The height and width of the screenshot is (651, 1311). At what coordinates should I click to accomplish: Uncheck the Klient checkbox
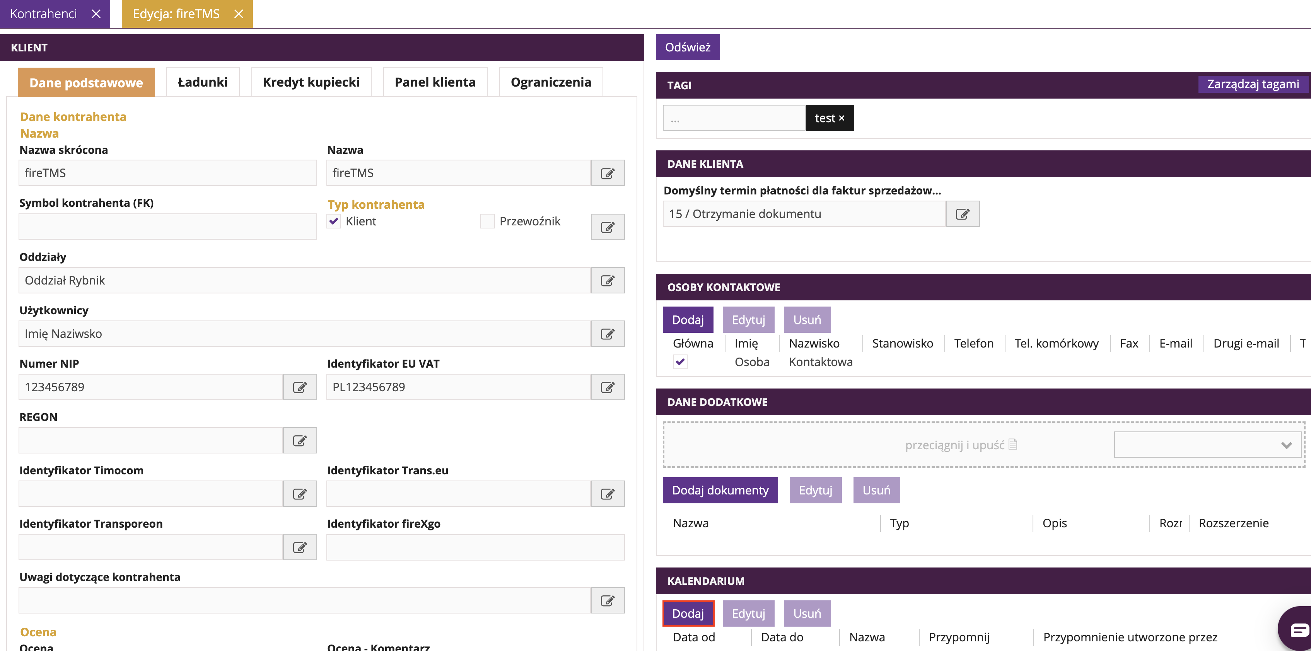334,221
